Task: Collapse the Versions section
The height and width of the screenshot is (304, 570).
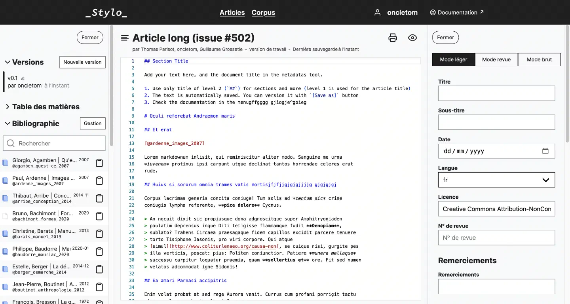Action: tap(24, 62)
